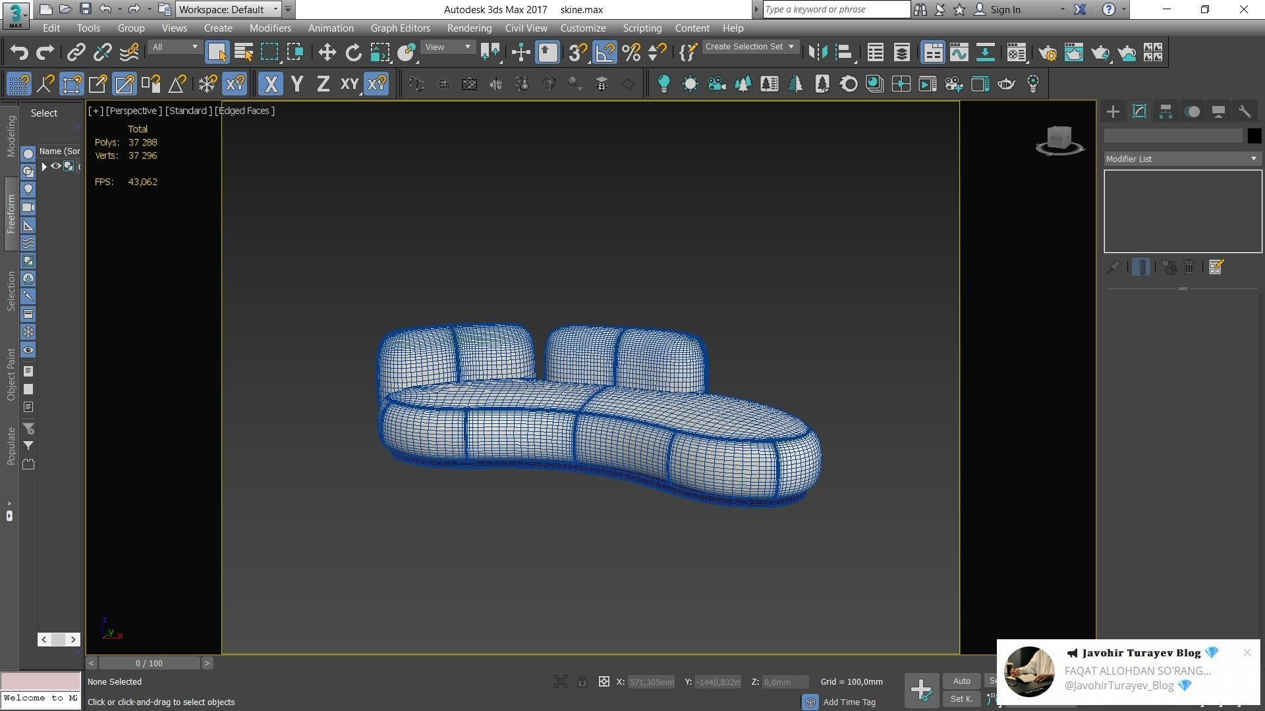Open the Customize menu

pos(583,28)
